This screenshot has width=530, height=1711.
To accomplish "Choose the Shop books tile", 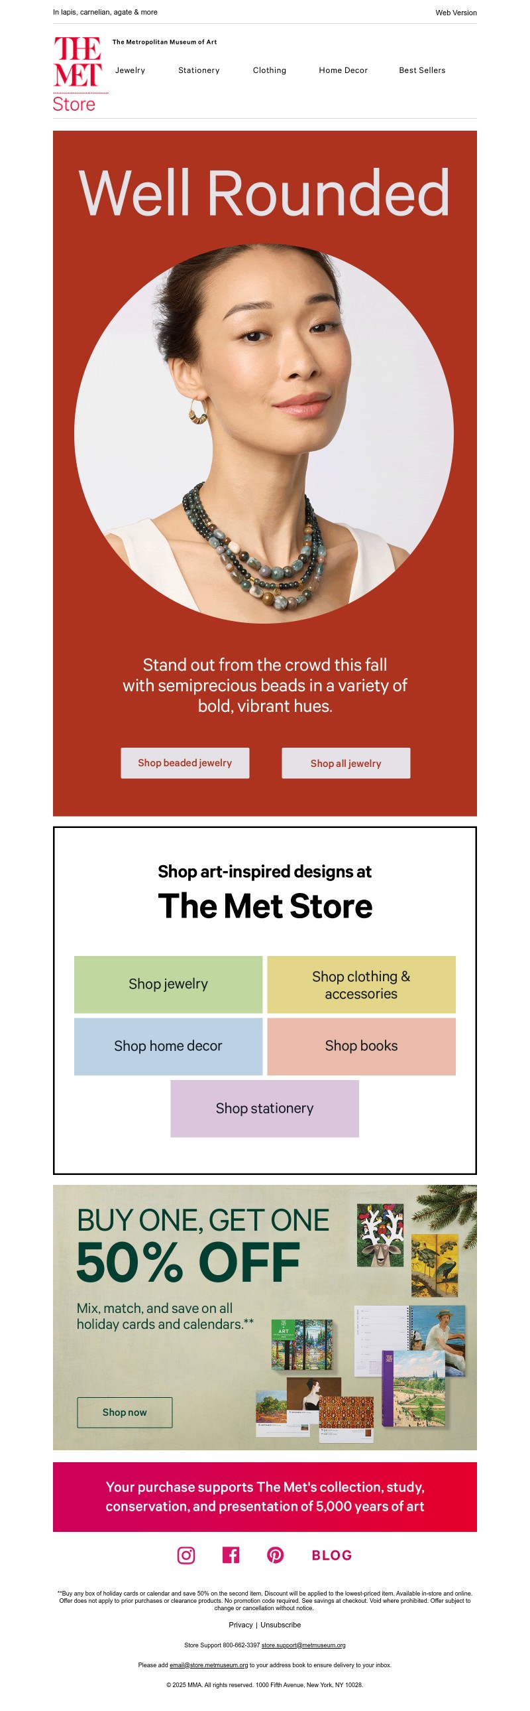I will click(x=361, y=1046).
